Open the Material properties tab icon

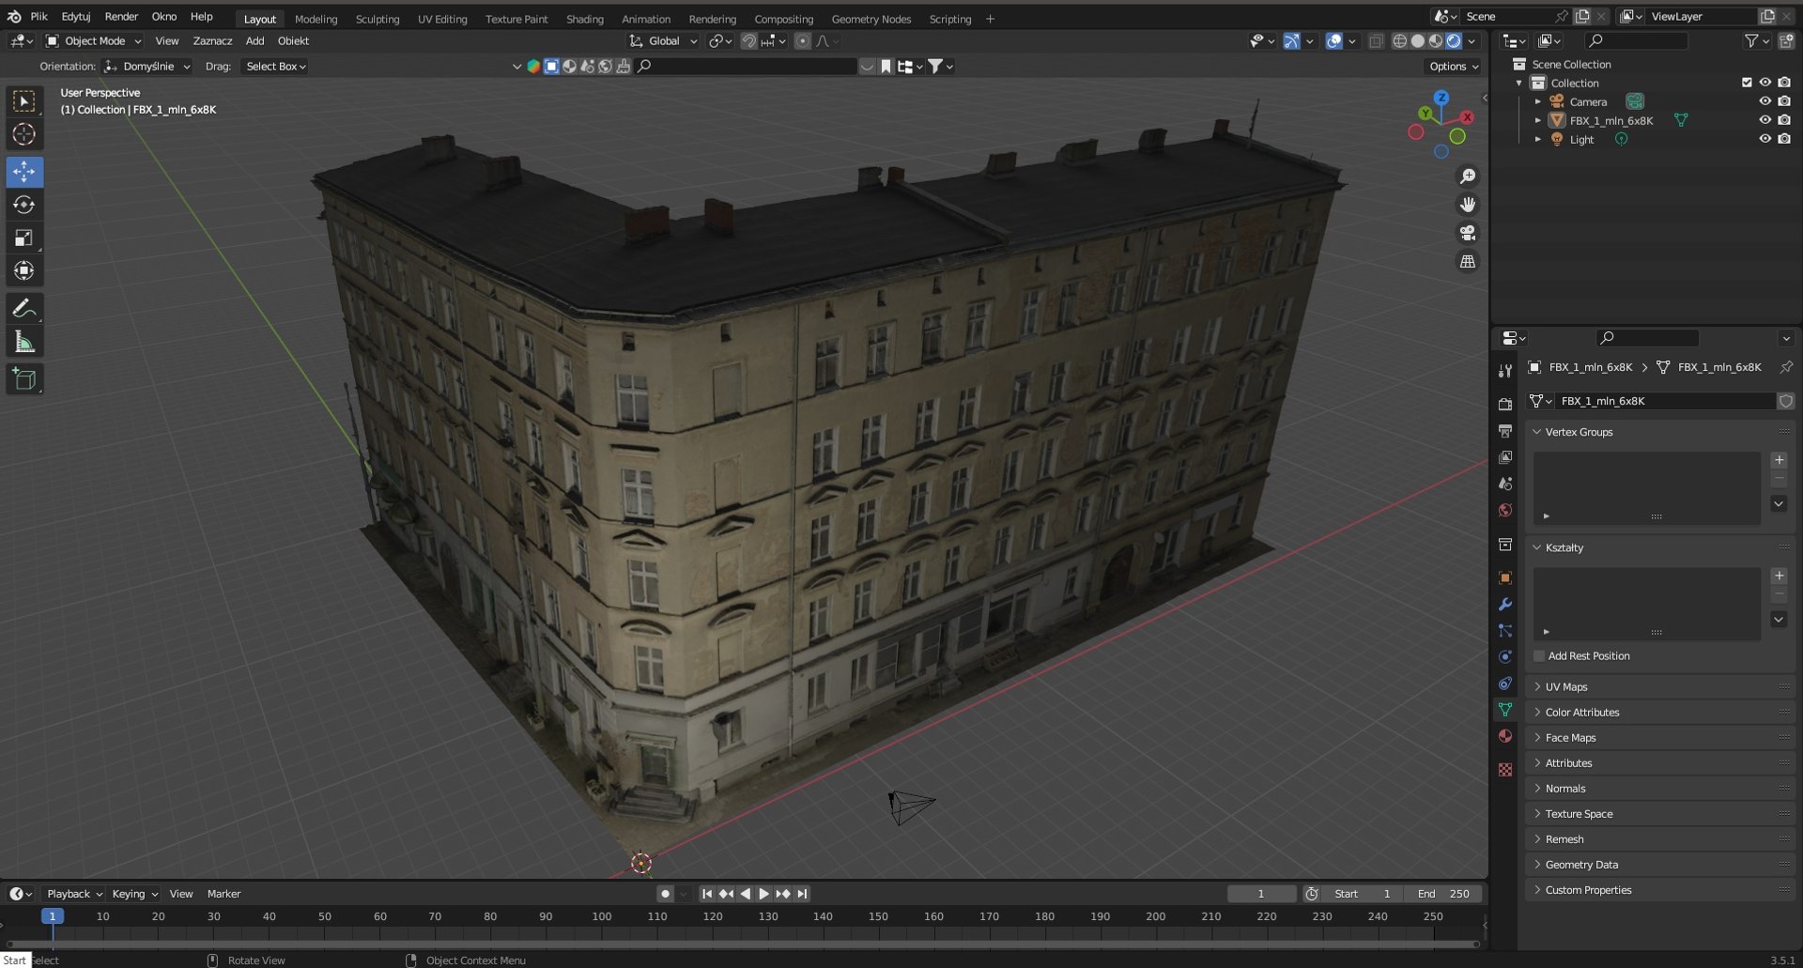pyautogui.click(x=1505, y=736)
